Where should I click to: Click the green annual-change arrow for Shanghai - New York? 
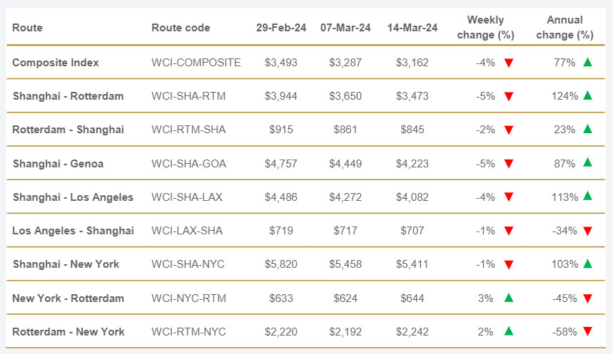tap(587, 264)
